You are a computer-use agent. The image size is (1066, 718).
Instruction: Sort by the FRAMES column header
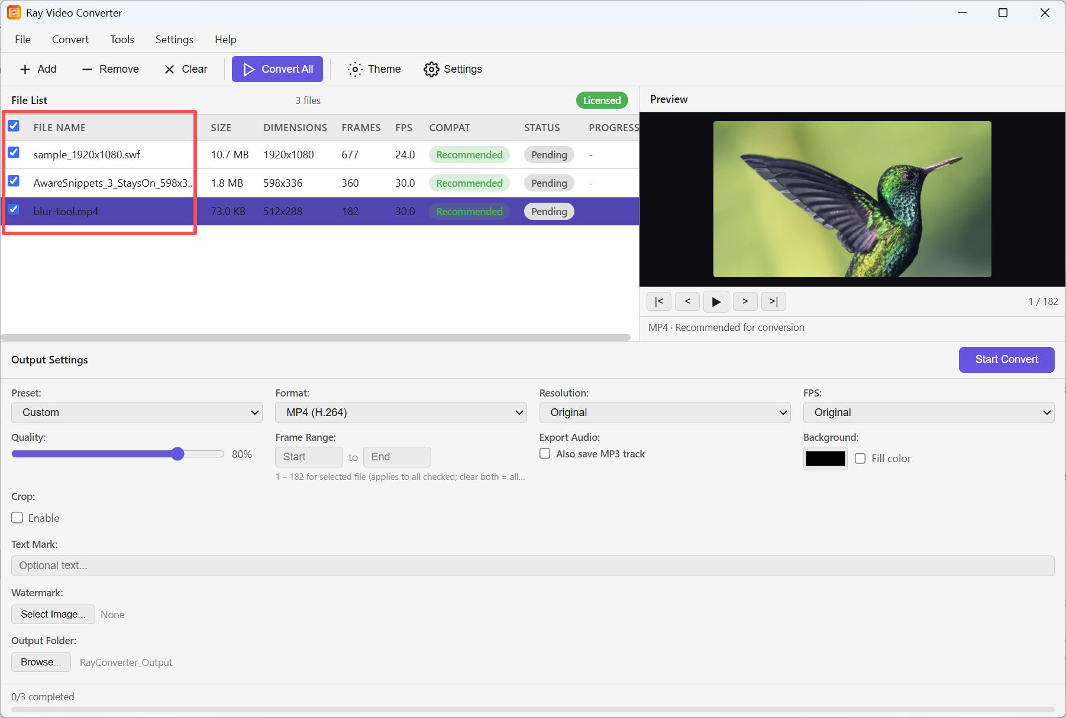361,128
